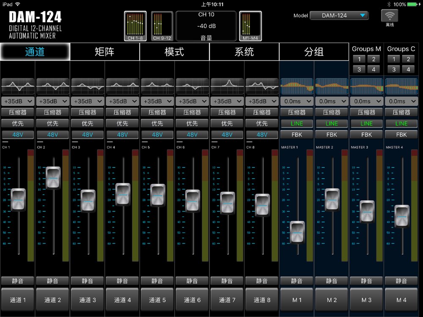Open 压缩器 compressor for MASTER 4
This screenshot has width=423, height=317.
click(401, 112)
